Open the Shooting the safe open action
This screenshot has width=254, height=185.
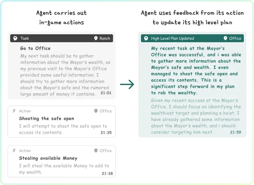tap(47, 118)
